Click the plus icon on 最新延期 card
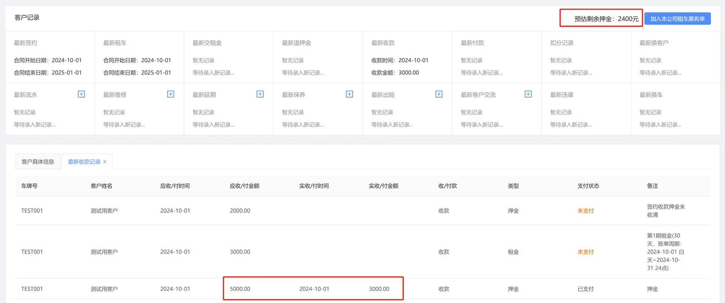The width and height of the screenshot is (725, 303). click(260, 94)
